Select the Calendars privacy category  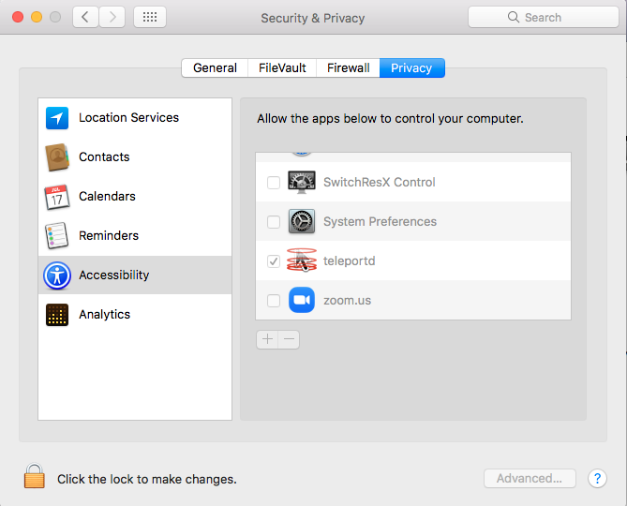click(135, 196)
